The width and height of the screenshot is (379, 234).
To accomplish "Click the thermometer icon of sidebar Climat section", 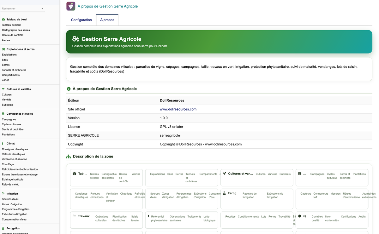I will coord(3,144).
